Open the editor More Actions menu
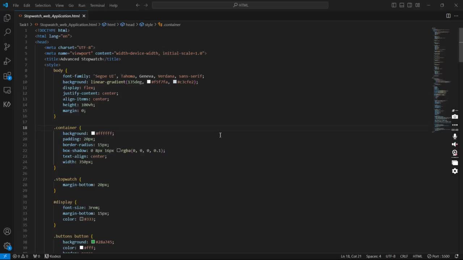 pos(455,16)
